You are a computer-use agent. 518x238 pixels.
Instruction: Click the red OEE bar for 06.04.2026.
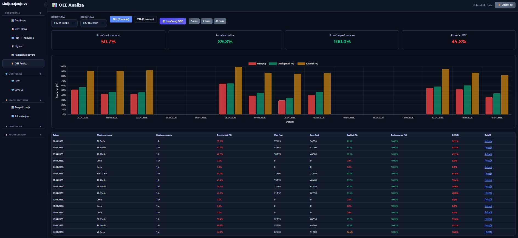click(223, 99)
